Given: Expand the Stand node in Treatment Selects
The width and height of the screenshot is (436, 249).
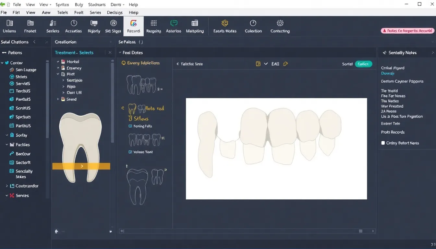Looking at the screenshot, I should (x=59, y=99).
